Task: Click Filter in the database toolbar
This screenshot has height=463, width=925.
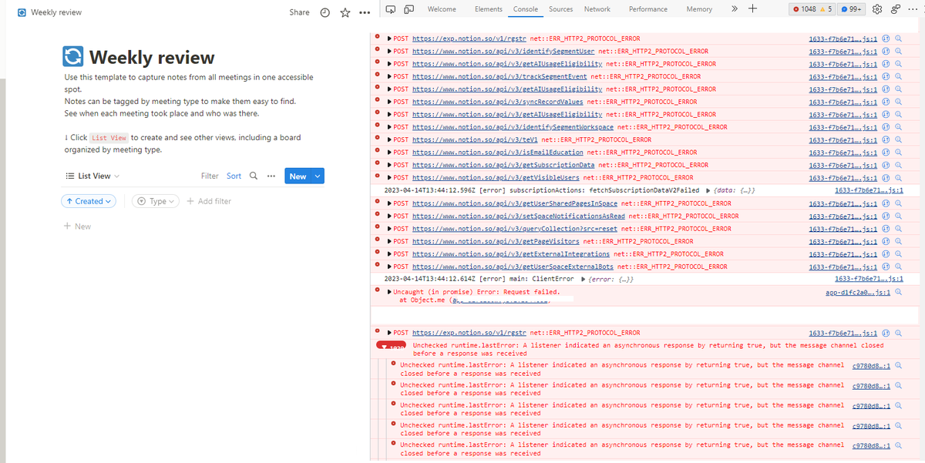Action: click(210, 176)
